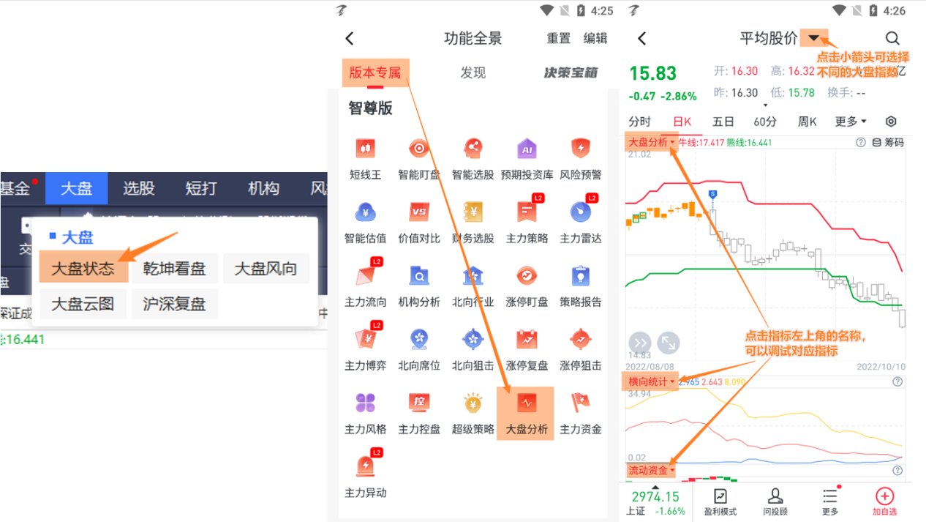
Task: Toggle the 筹码 chip distribution view
Action: coord(888,143)
